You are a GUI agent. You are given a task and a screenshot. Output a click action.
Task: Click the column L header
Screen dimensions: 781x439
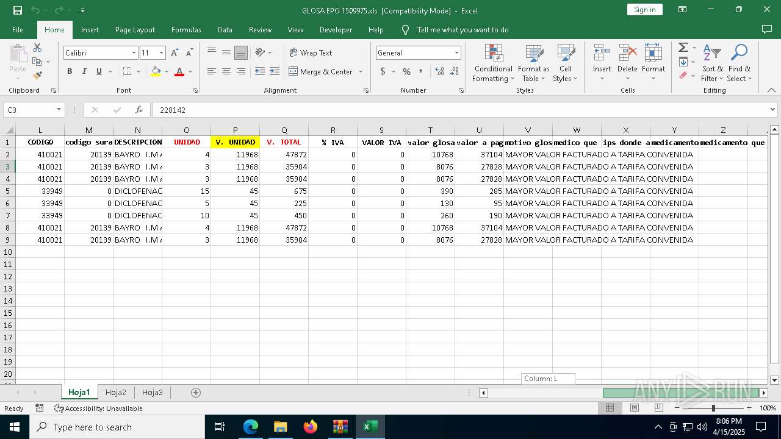coord(40,130)
